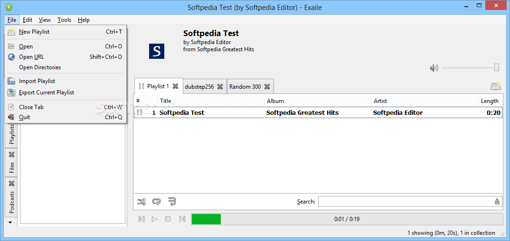Image resolution: width=510 pixels, height=241 pixels.
Task: Sort by Length column header
Action: pos(490,101)
